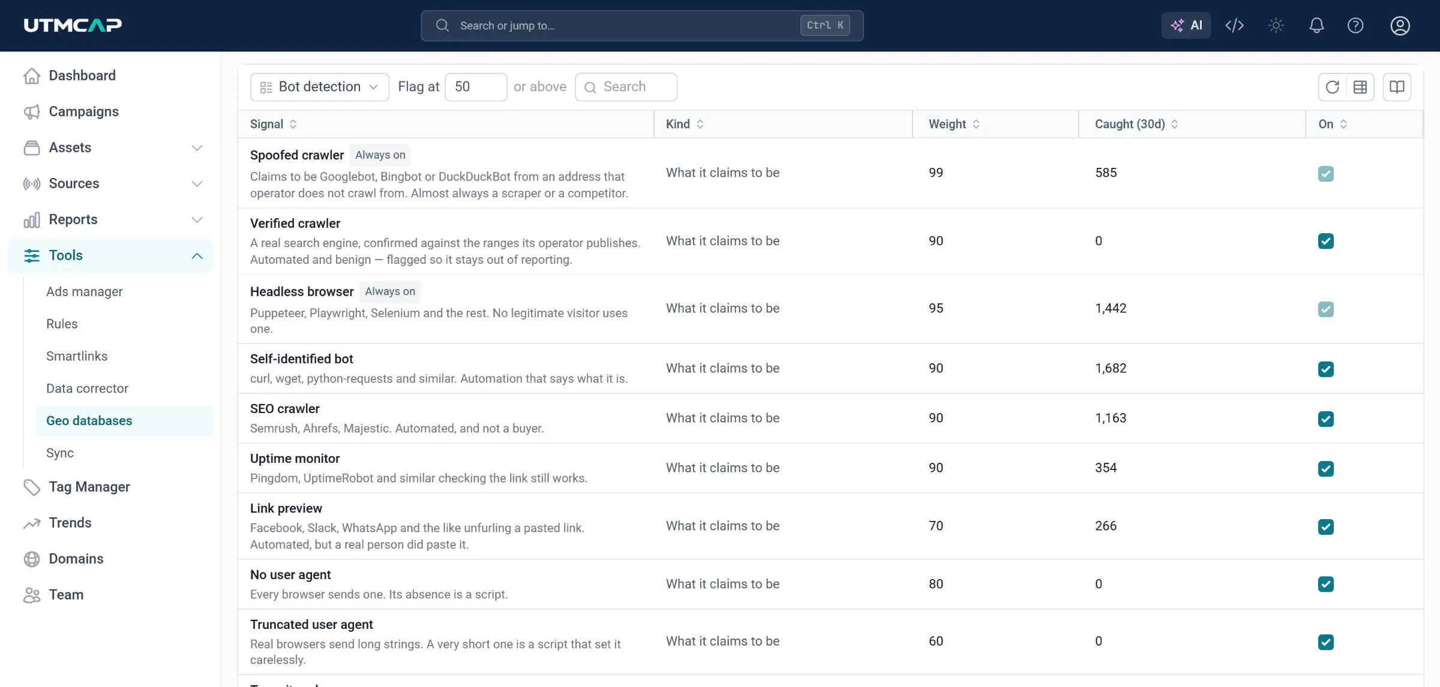Toggle the Link preview checkbox
Screen dimensions: 1440x687
pyautogui.click(x=1326, y=526)
